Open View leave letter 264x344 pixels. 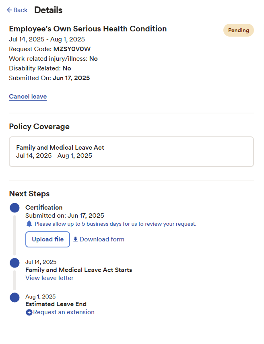pos(49,278)
